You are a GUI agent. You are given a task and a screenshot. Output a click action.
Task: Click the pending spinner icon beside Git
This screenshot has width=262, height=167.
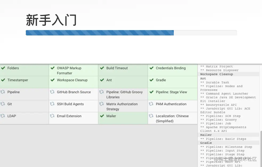coord(3,104)
